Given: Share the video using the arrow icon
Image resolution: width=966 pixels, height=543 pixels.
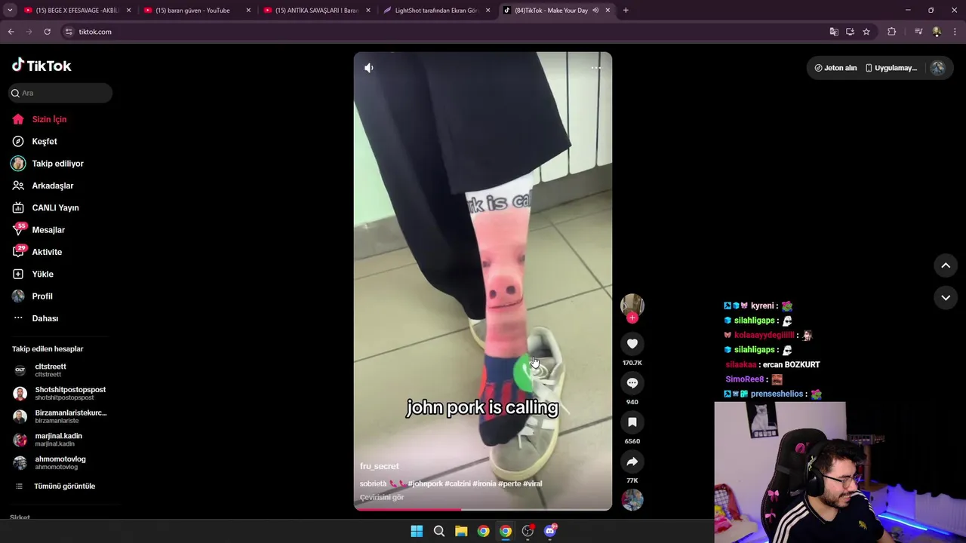Looking at the screenshot, I should [632, 462].
